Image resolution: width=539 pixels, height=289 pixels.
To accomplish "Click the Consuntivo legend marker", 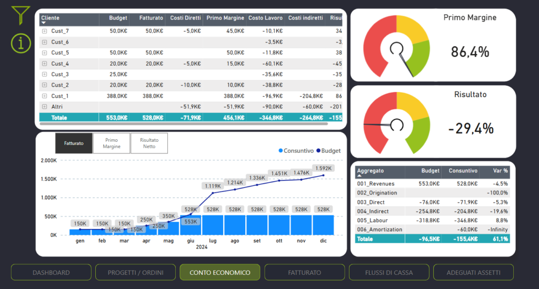I will point(281,151).
